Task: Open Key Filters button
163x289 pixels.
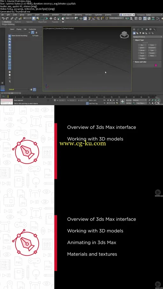Action: 141,103
